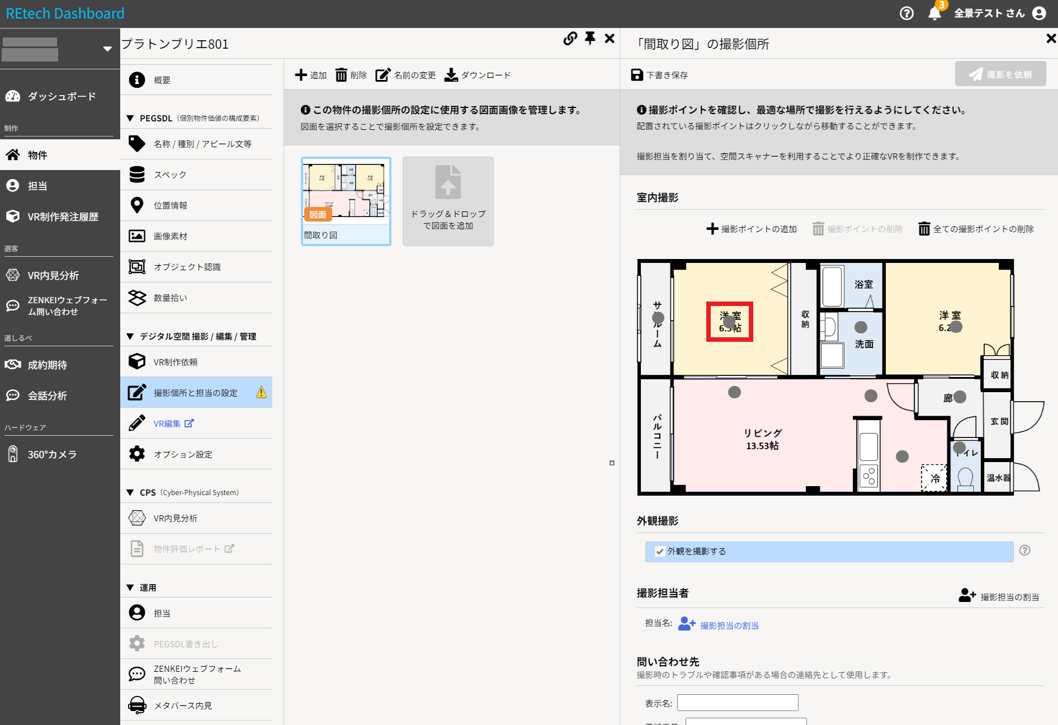
Task: Open ダッシュボード in the left sidebar
Action: pyautogui.click(x=61, y=96)
